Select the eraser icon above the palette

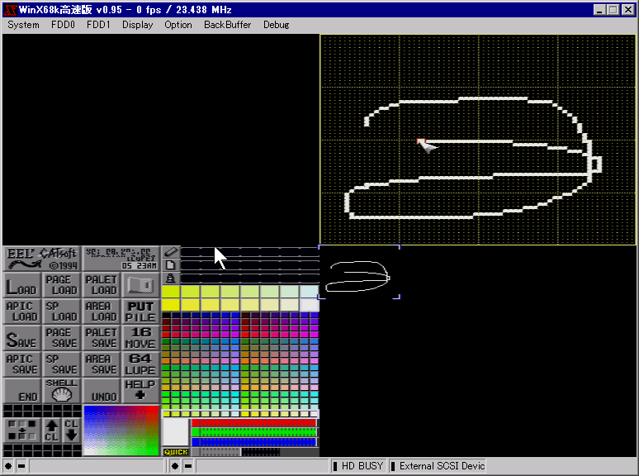tap(170, 252)
